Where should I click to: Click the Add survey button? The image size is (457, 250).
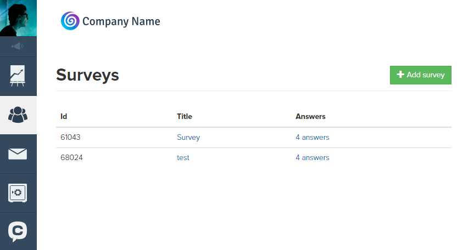421,75
